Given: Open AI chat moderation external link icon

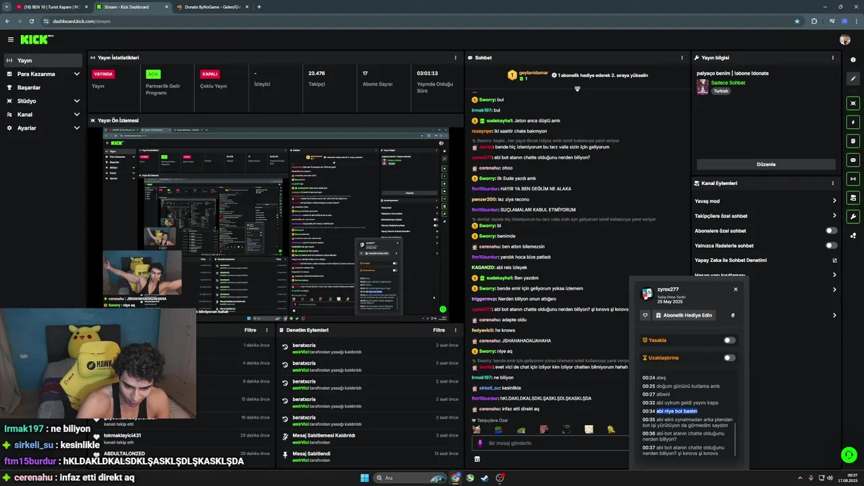Looking at the screenshot, I should (x=834, y=260).
